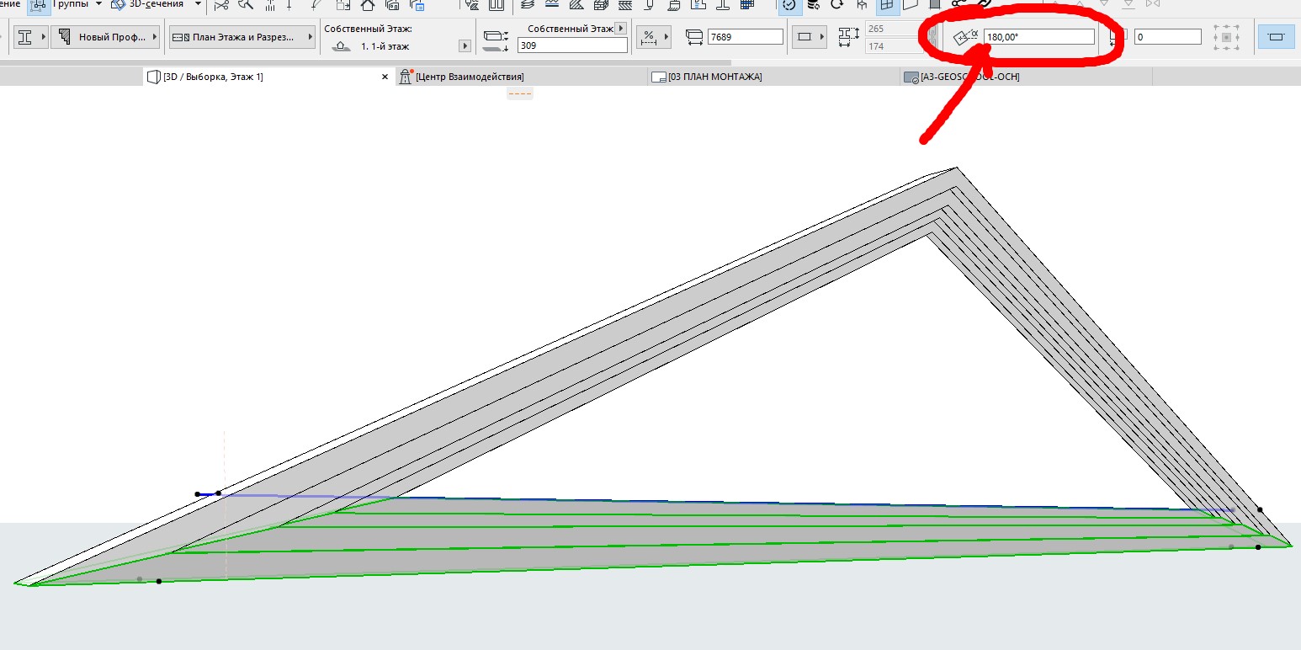Click the Собственный Этаж: label
The width and height of the screenshot is (1301, 650).
point(368,29)
